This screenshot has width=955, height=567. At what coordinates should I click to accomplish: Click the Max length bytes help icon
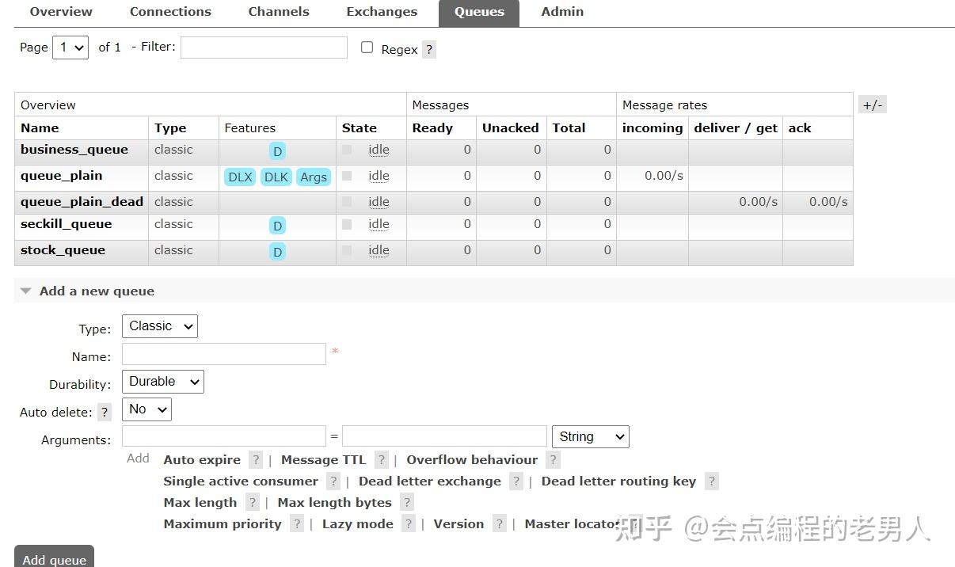coord(406,502)
